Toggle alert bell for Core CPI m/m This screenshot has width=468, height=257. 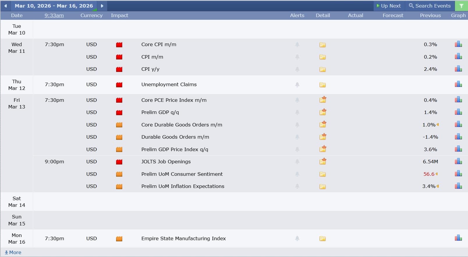(297, 45)
